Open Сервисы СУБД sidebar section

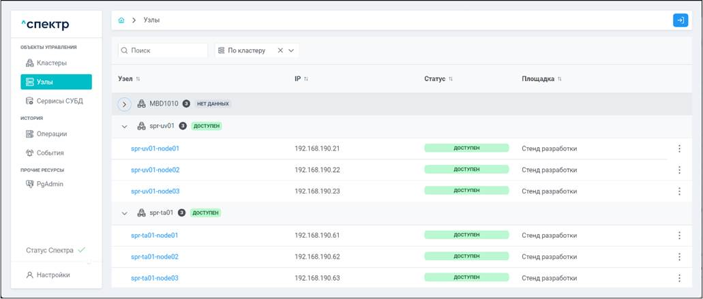coord(57,101)
